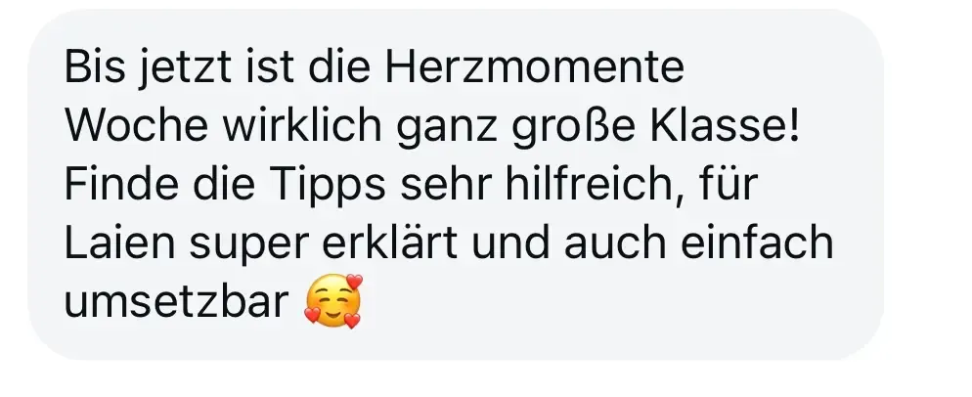Image resolution: width=972 pixels, height=397 pixels.
Task: Click the word "auch" in line four
Action: click(x=615, y=243)
